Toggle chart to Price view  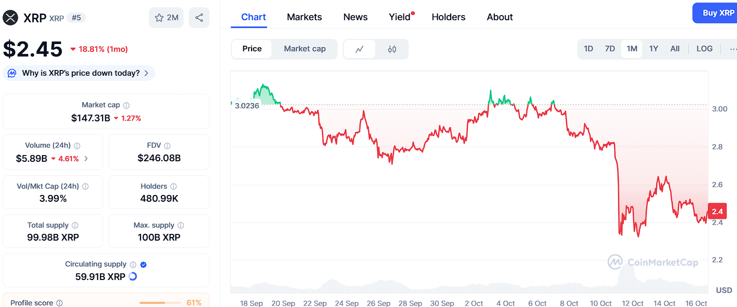252,49
